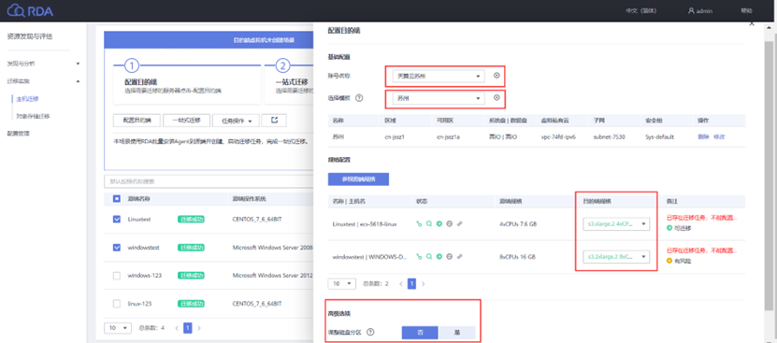Click help icon next to 调整磁盘分区
Screen dimensions: 777x343
pos(370,332)
